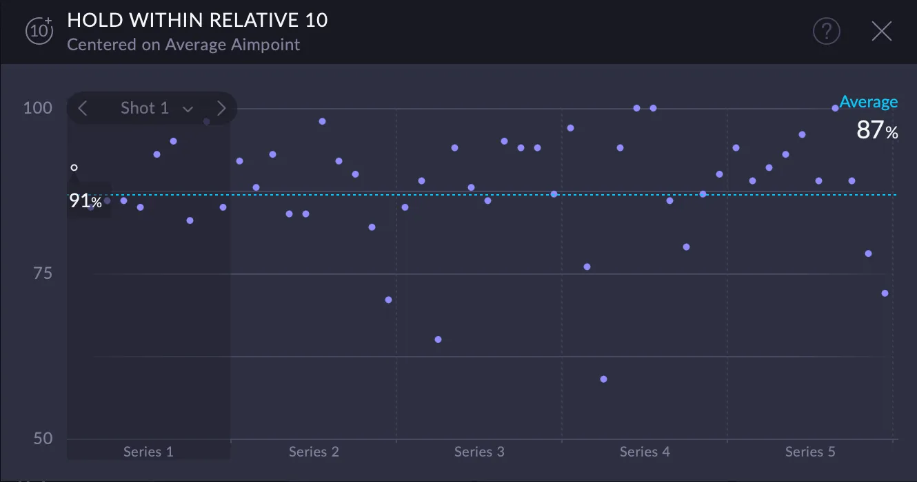Viewport: 917px width, 482px height.
Task: Advance with the next-shot right chevron
Action: tap(221, 108)
